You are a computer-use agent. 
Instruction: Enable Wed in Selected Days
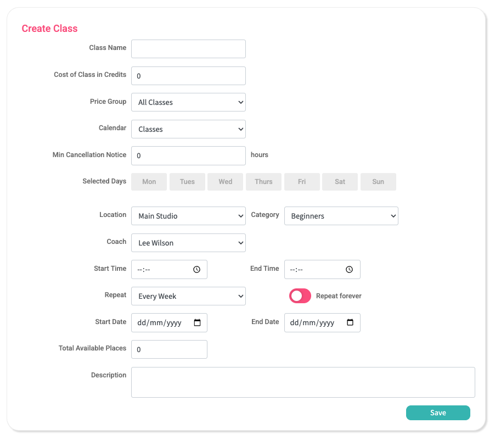pos(225,182)
